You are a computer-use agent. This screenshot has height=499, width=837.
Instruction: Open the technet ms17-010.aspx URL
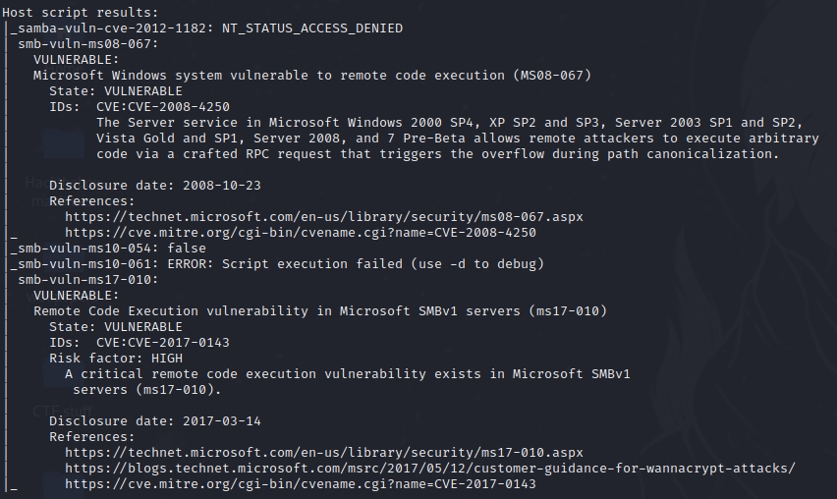point(323,453)
